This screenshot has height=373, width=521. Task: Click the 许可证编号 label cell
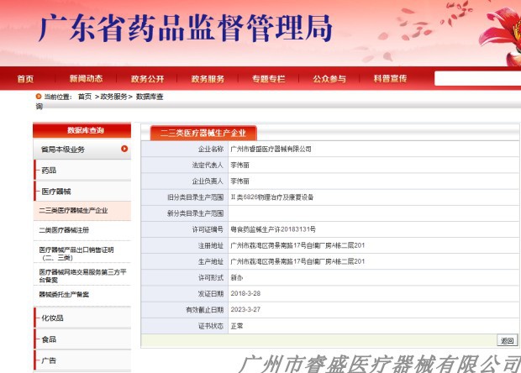coord(185,229)
